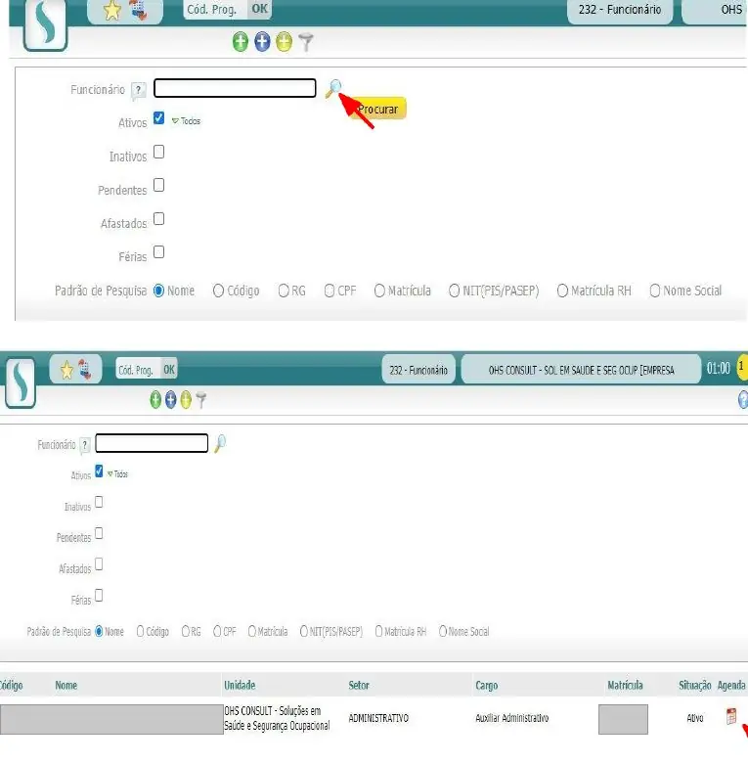Screen dimensions: 748x763
Task: Click the Funcionário question-mark help icon in the results-table screen
Action: click(85, 445)
